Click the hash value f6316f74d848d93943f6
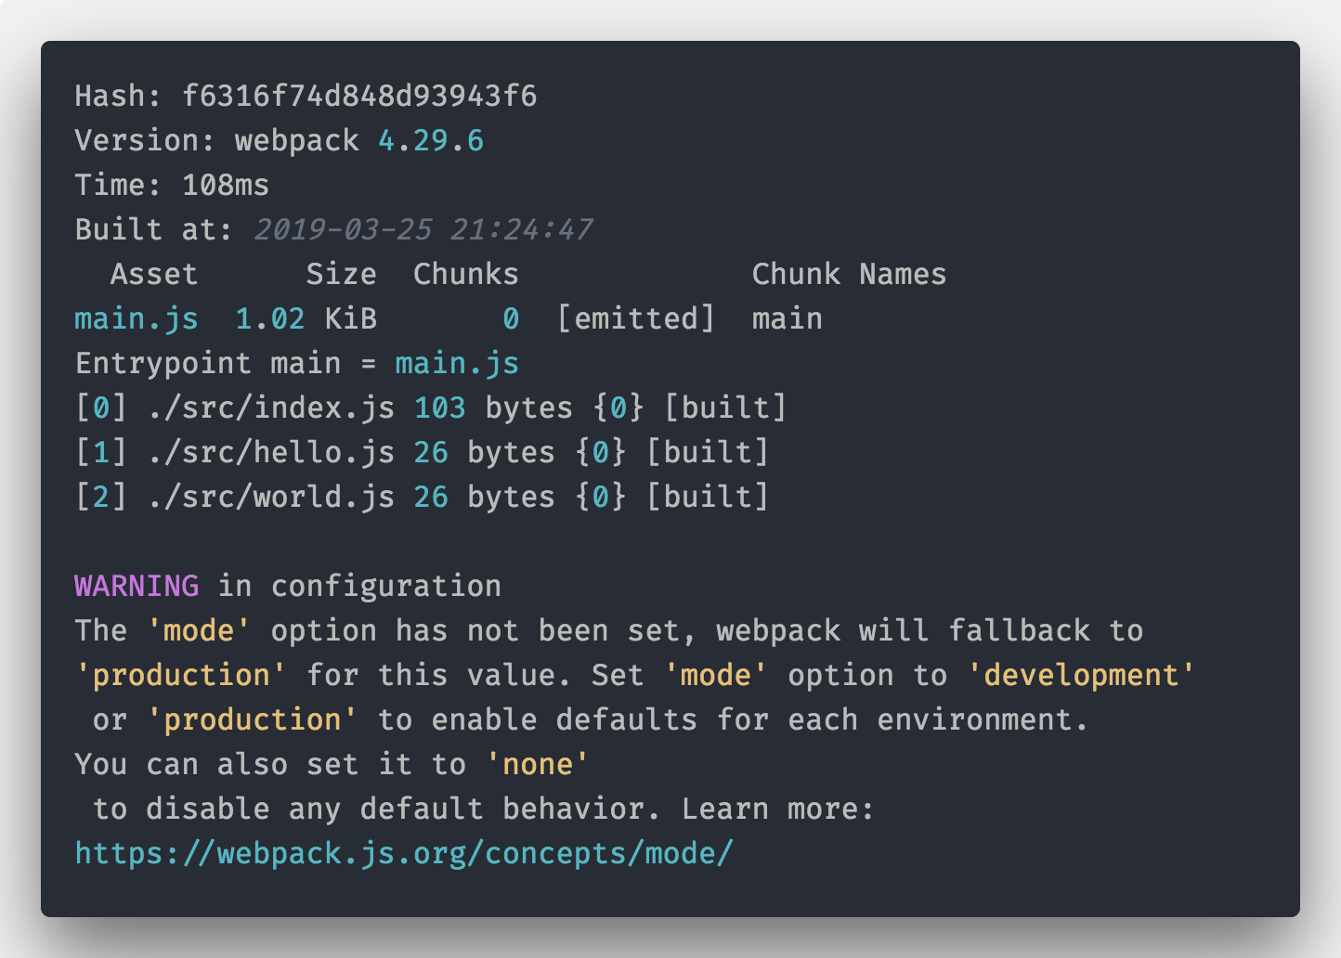This screenshot has height=958, width=1341. coord(359,96)
